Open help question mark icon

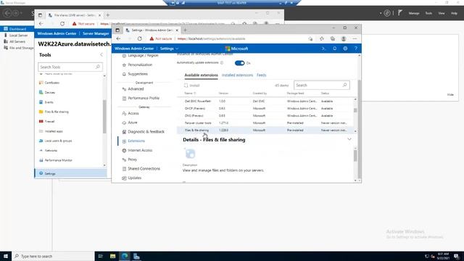356,49
